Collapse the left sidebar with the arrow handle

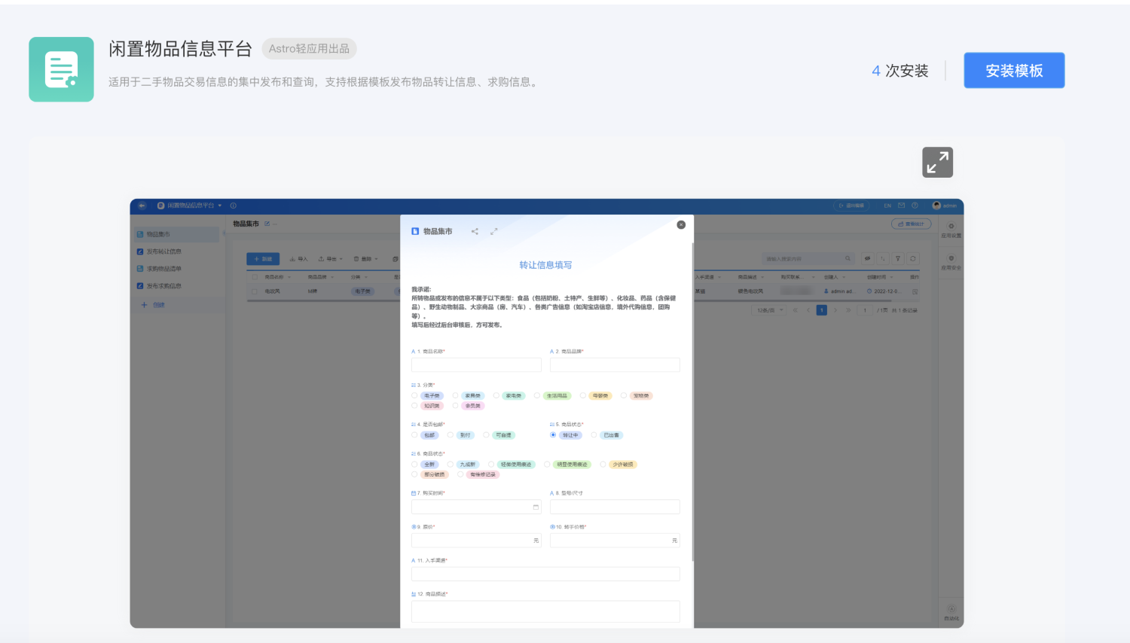(224, 233)
